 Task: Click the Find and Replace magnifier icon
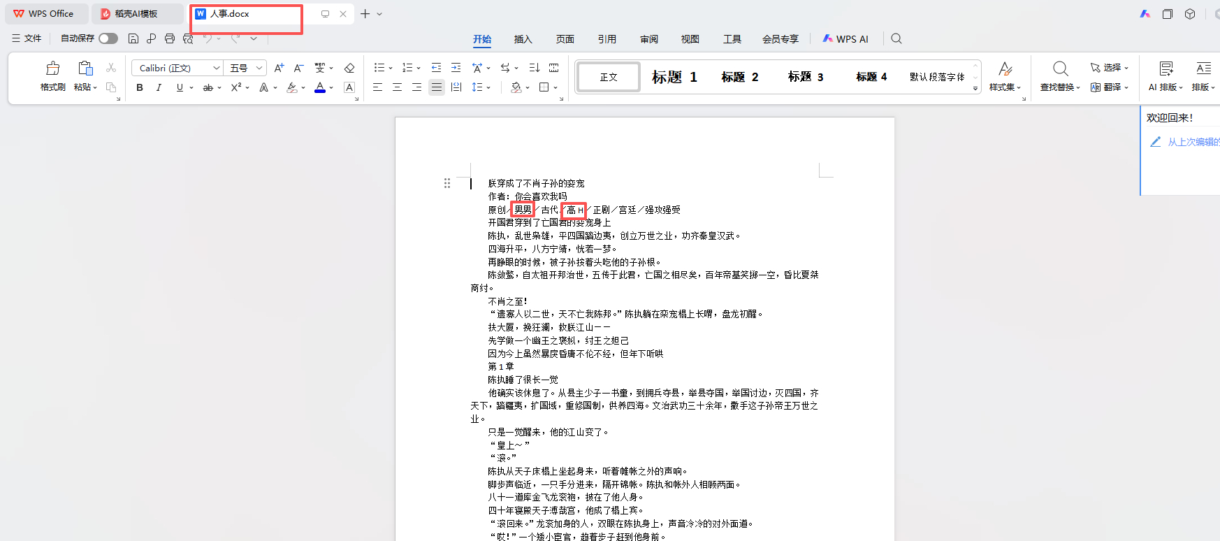[1060, 68]
